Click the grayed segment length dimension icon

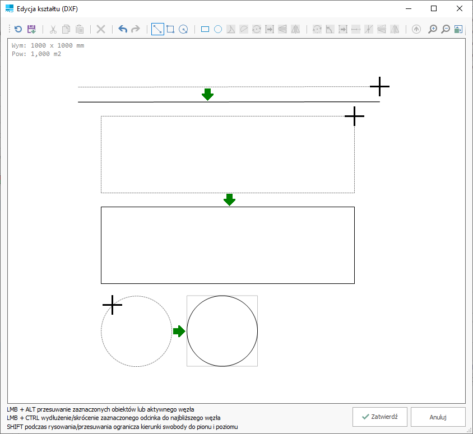pos(356,29)
